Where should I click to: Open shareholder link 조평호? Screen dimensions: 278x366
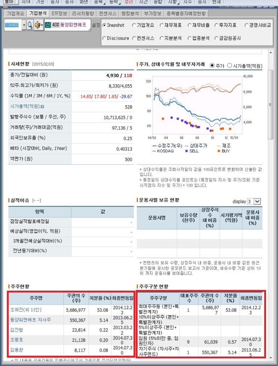pyautogui.click(x=17, y=340)
